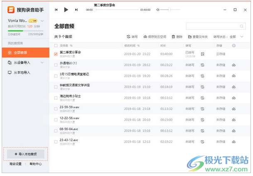Transcribe icon for 海边烧烤小贴士
This screenshot has width=253, height=176.
202,98
